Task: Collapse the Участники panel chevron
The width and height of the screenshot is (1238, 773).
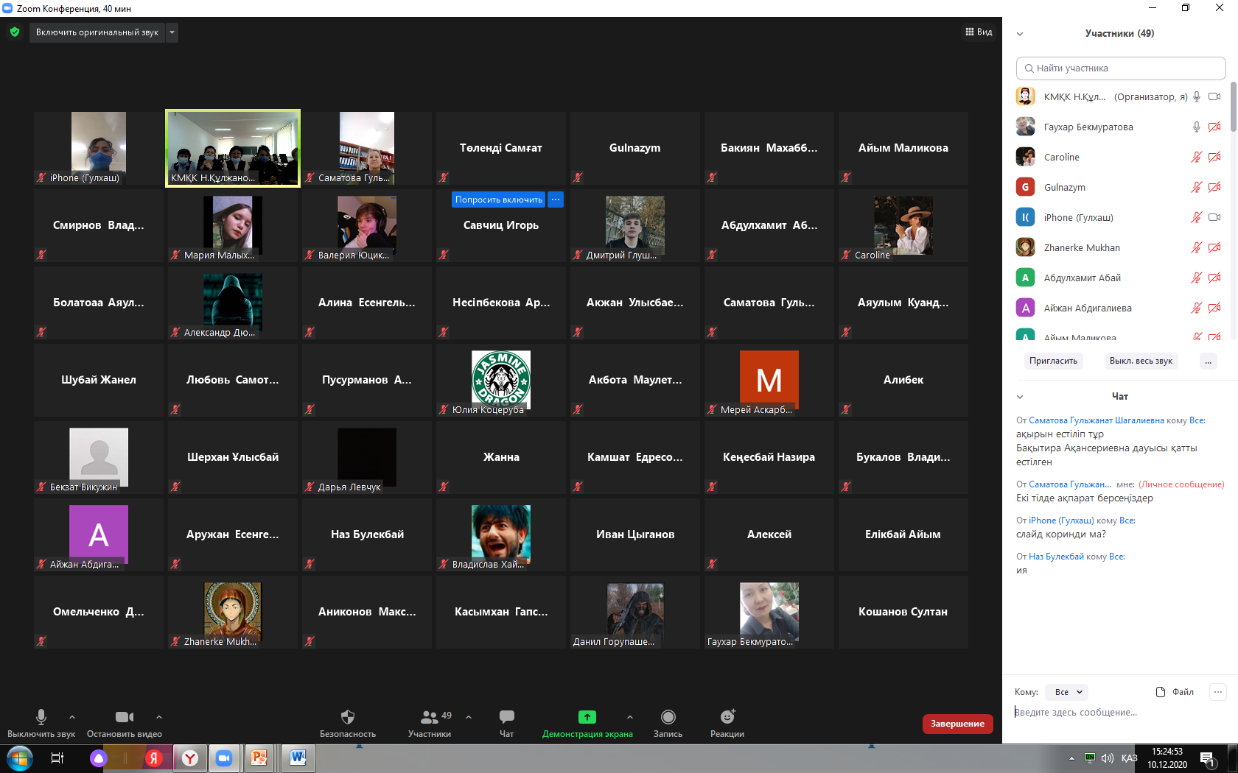Action: (1020, 34)
